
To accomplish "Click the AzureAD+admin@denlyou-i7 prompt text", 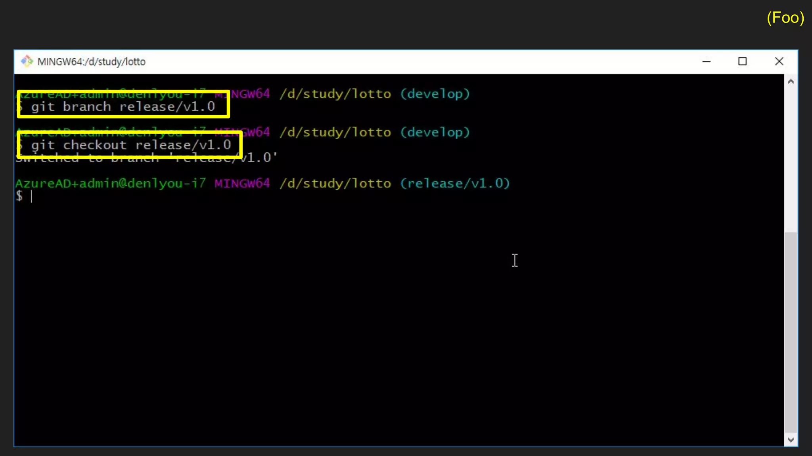I will [x=111, y=183].
